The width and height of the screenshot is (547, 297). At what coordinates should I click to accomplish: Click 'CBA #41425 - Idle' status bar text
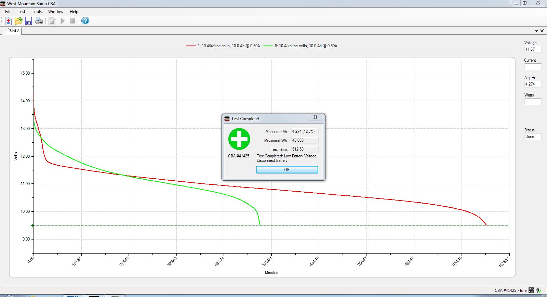click(x=510, y=290)
